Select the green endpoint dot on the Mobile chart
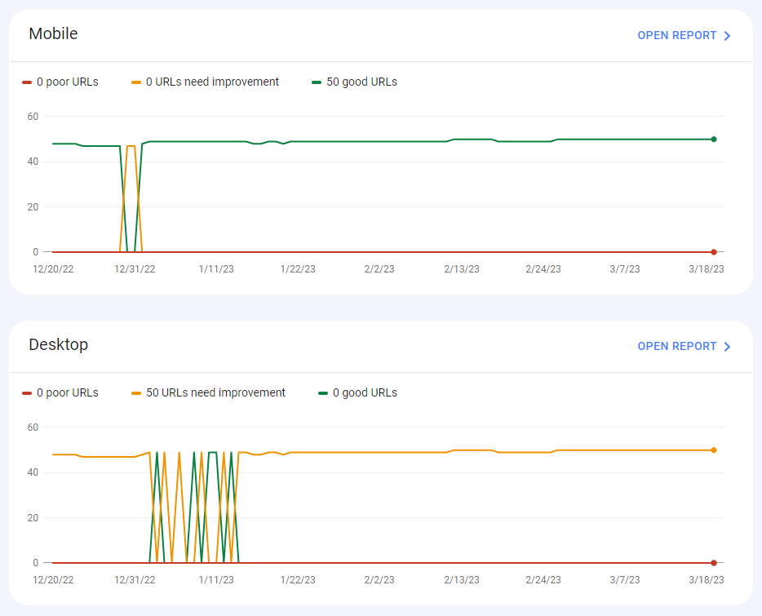Screen dimensions: 762x616 pyautogui.click(x=713, y=139)
